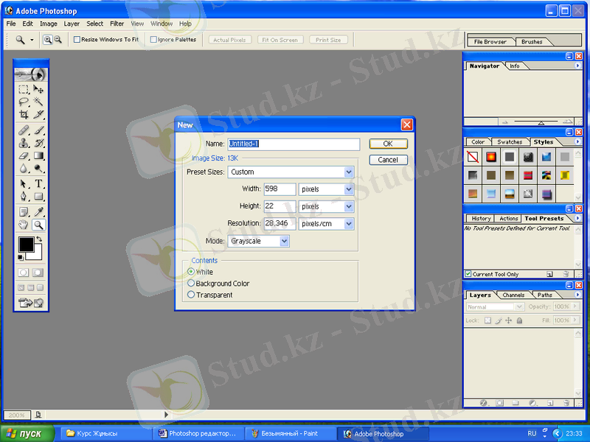Select the Eyedropper tool
Image resolution: width=590 pixels, height=442 pixels.
point(38,212)
